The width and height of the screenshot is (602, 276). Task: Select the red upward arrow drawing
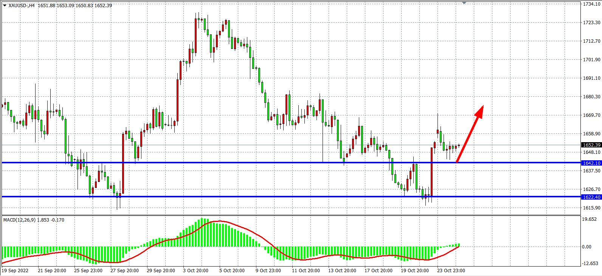tap(470, 134)
